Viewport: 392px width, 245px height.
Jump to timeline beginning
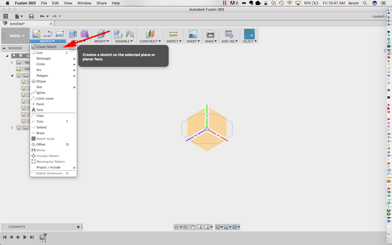[x=4, y=237]
